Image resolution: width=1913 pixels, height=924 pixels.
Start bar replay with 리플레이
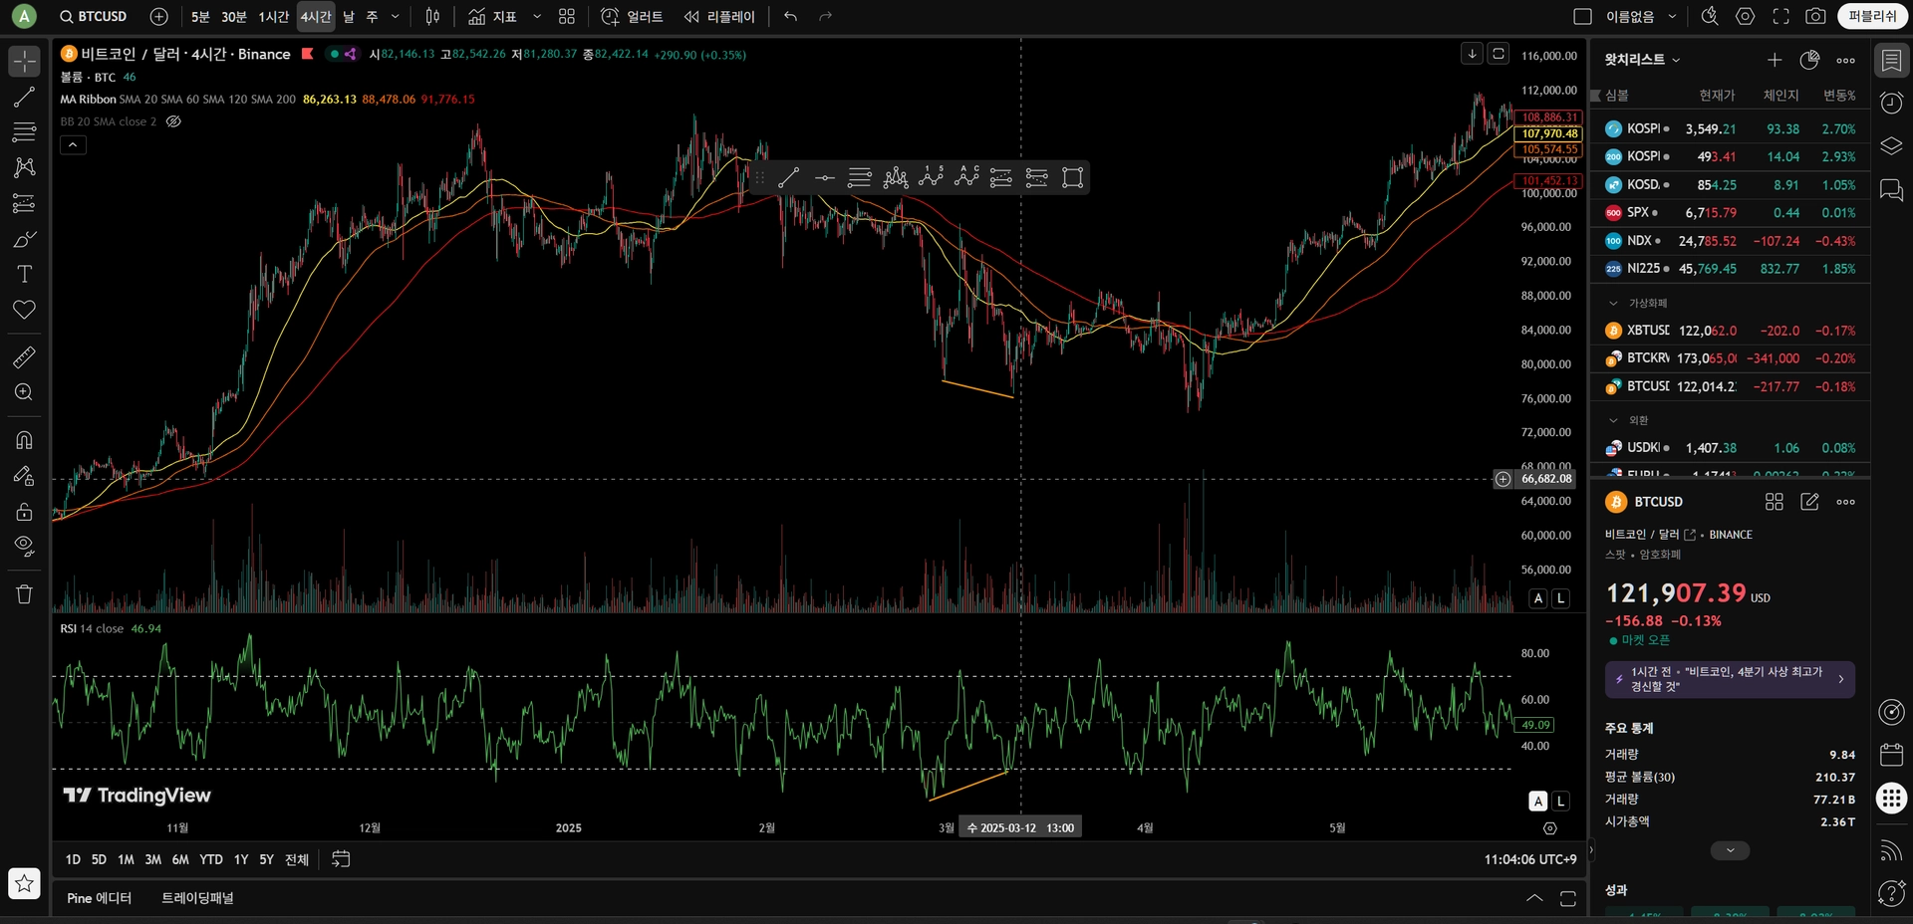[x=719, y=16]
